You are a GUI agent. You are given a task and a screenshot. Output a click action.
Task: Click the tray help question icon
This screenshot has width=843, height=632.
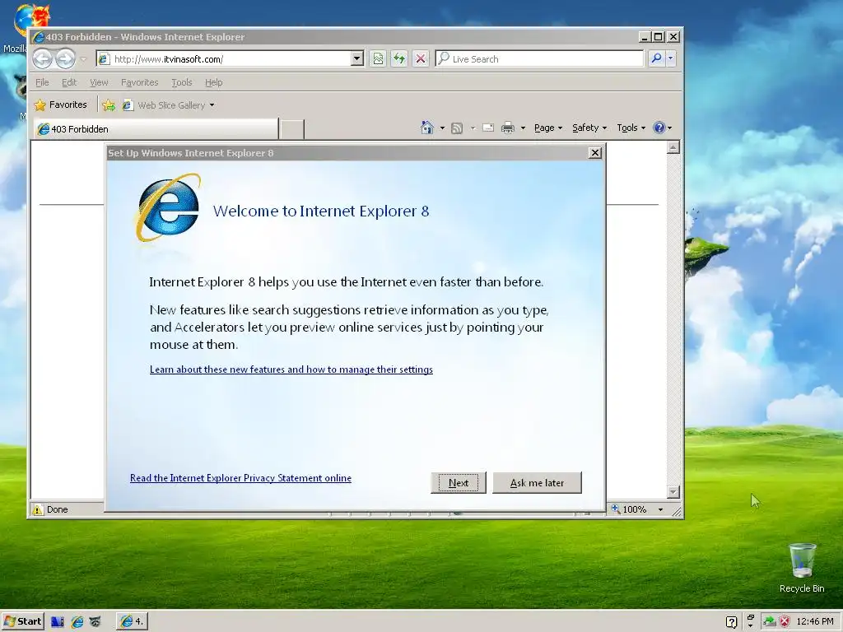(731, 622)
